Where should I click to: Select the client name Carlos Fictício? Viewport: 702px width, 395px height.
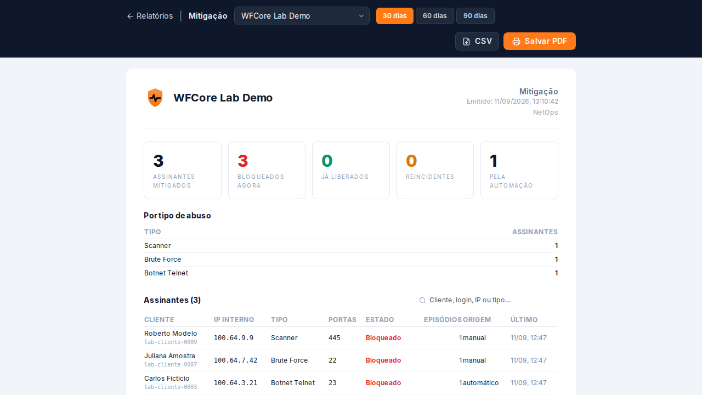(167, 378)
